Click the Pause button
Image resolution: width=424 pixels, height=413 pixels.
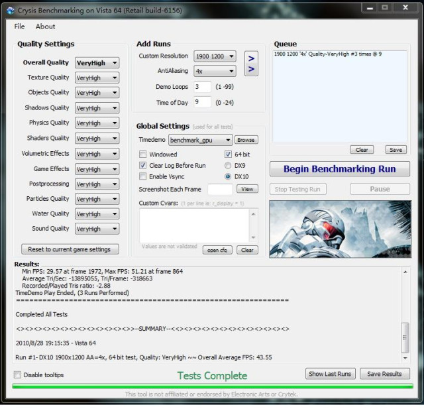380,189
